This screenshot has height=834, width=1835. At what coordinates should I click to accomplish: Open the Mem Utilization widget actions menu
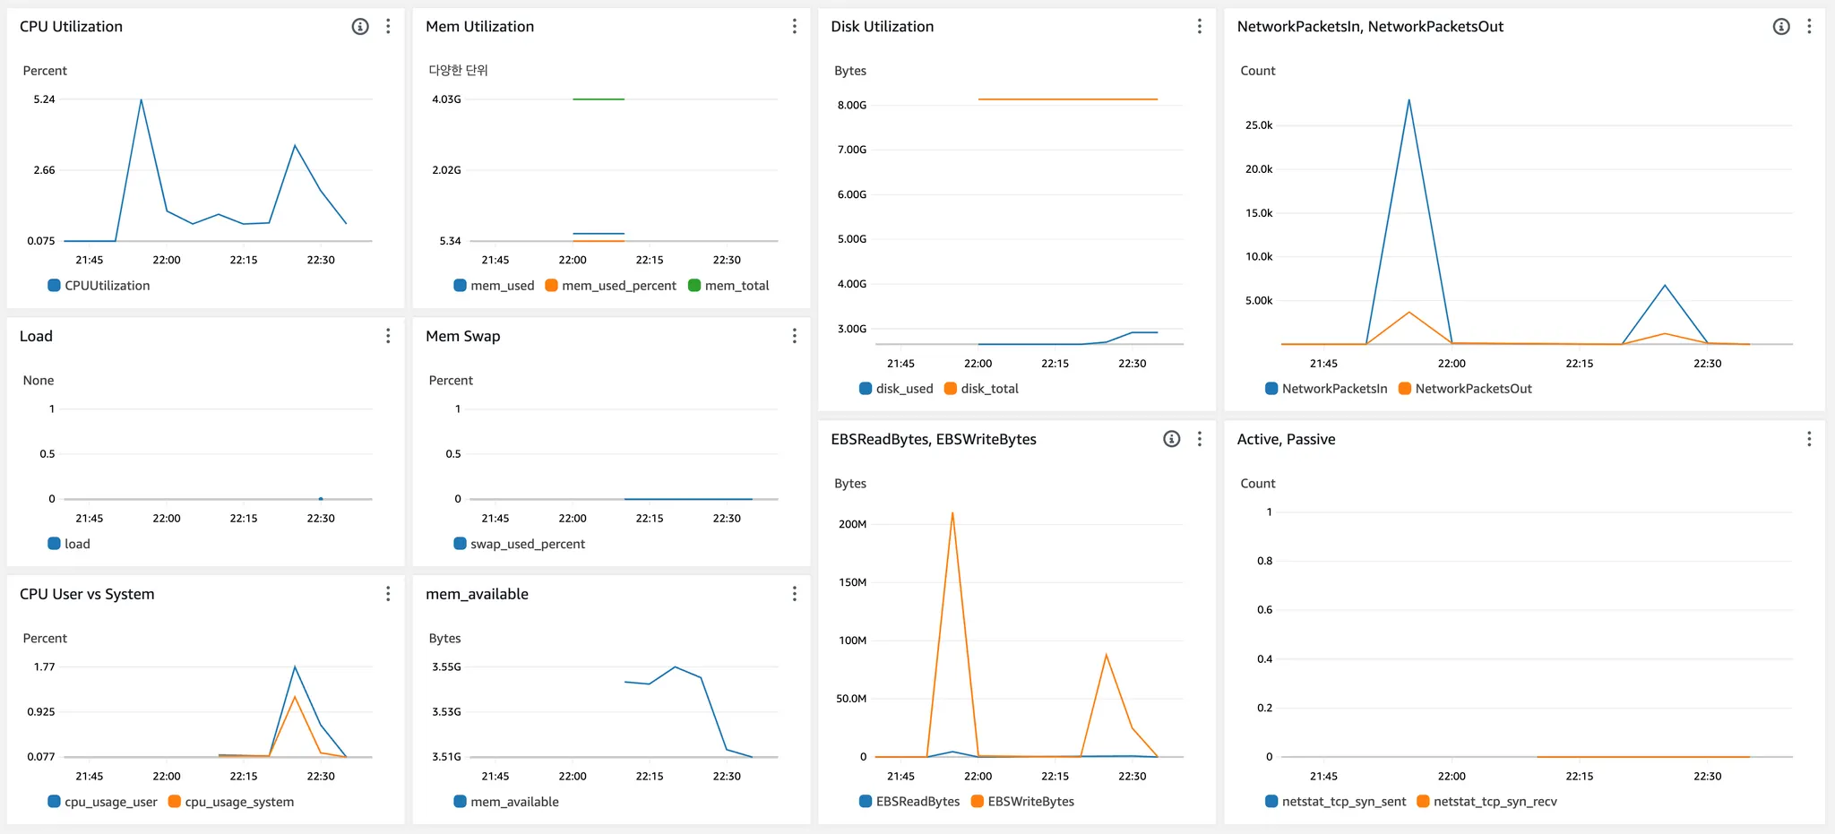[x=794, y=27]
